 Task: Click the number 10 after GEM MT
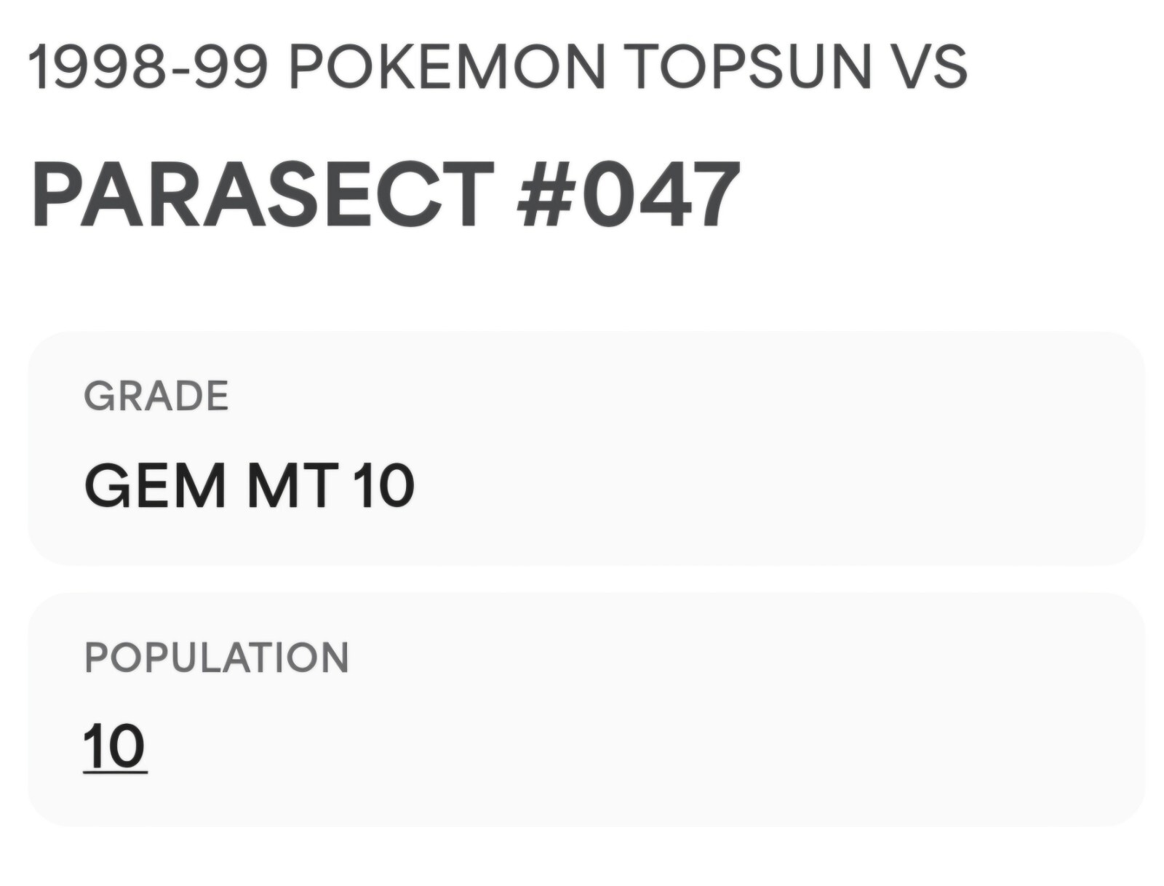pos(384,486)
